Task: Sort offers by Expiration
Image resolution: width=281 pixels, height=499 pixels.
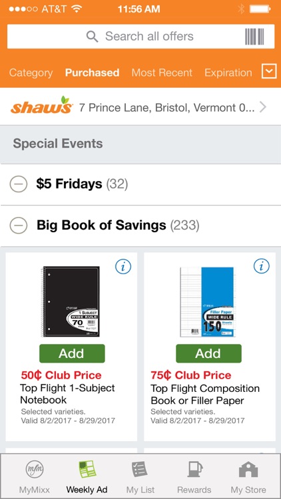Action: point(228,73)
